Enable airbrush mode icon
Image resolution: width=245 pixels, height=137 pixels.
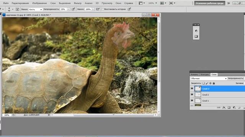point(98,9)
